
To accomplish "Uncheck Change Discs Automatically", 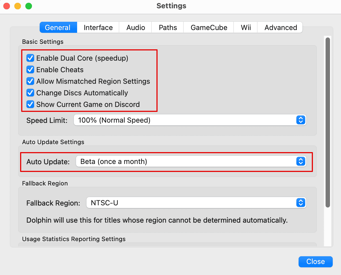I will point(30,93).
